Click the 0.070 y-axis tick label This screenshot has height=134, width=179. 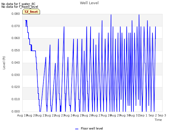tap(16, 26)
